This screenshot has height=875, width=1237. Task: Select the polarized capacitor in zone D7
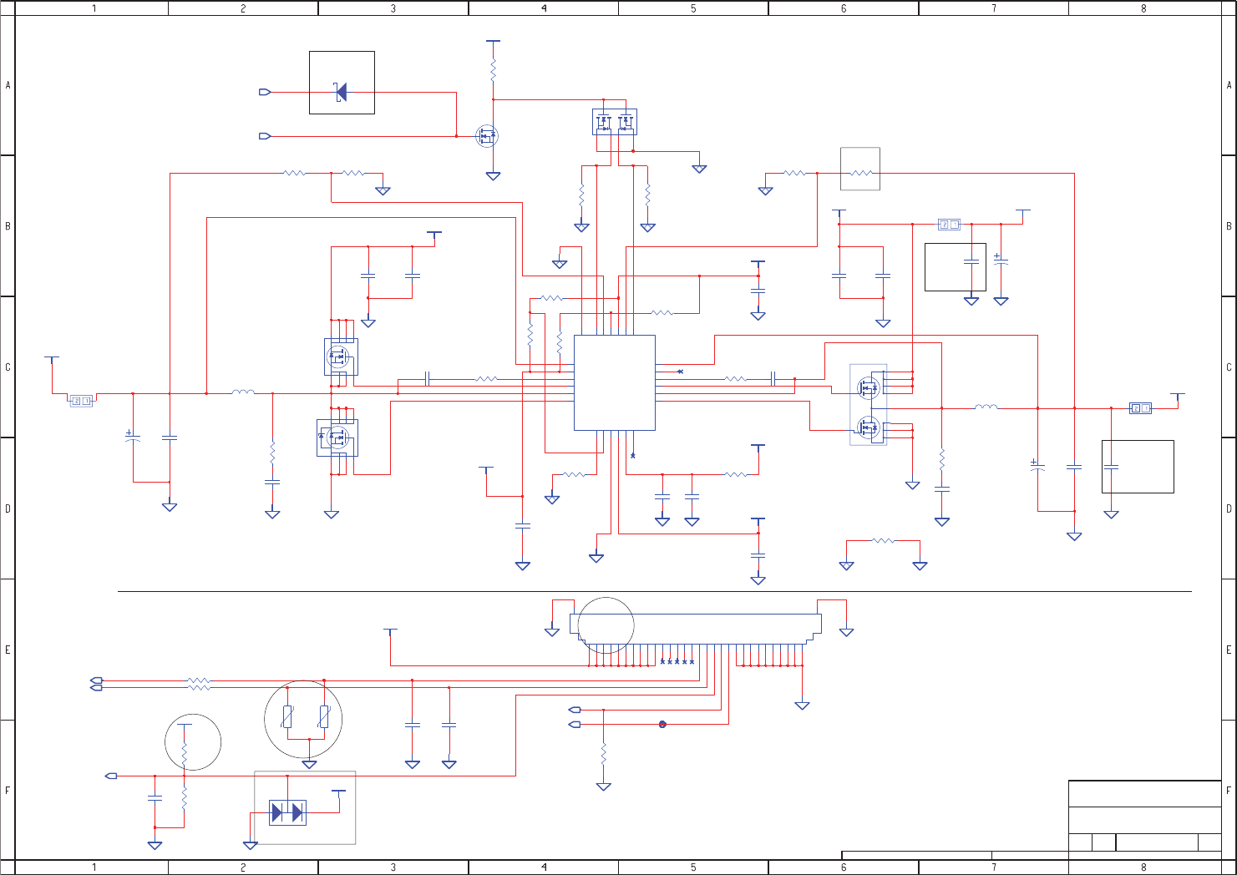point(1037,467)
